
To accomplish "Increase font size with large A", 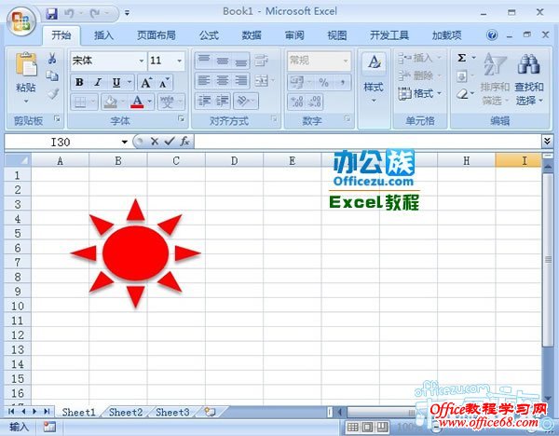I will click(x=146, y=83).
